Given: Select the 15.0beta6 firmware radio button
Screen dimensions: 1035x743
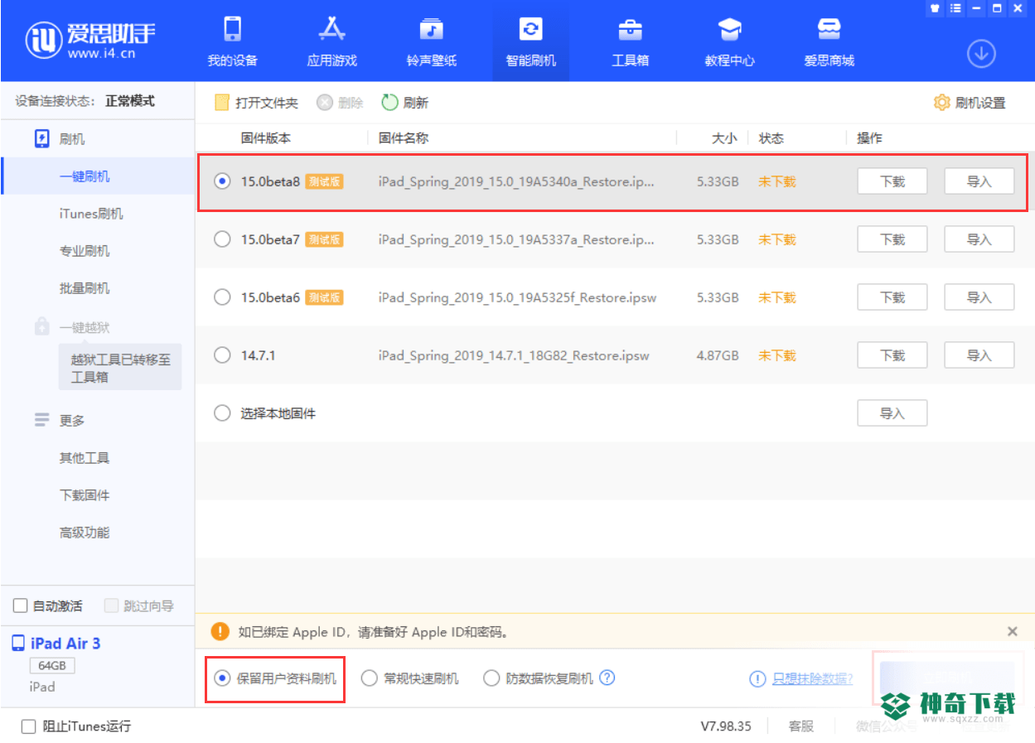Looking at the screenshot, I should pyautogui.click(x=222, y=297).
